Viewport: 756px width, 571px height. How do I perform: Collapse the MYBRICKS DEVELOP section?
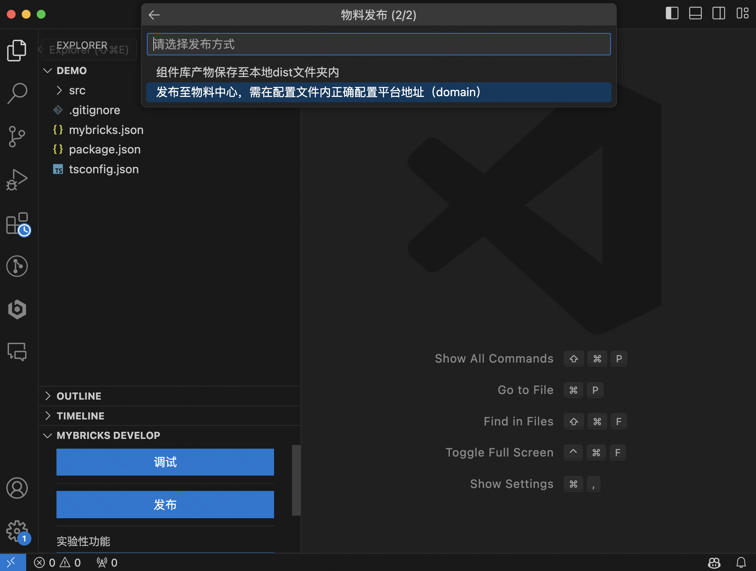169,436
